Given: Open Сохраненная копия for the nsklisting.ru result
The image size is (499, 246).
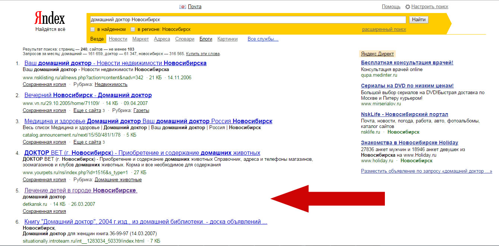Looking at the screenshot, I should (44, 84).
